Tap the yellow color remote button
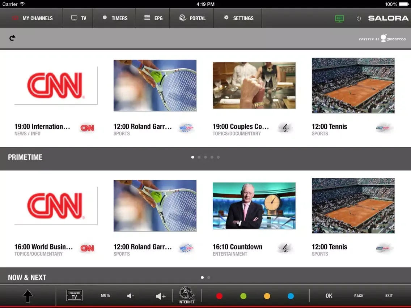The width and height of the screenshot is (411, 308). click(x=267, y=296)
